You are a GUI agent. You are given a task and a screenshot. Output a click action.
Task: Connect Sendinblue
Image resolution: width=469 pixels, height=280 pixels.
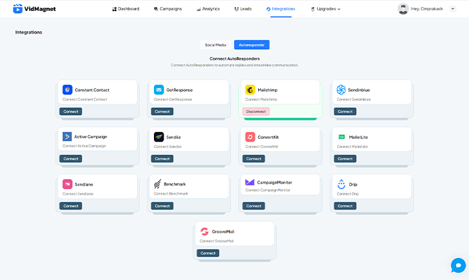tap(345, 112)
